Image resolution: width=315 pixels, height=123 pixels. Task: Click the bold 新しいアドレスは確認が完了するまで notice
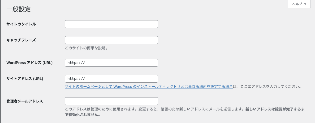click(x=275, y=109)
